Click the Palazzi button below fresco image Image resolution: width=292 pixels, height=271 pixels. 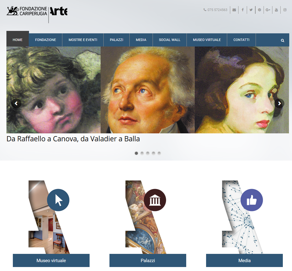pos(148,260)
